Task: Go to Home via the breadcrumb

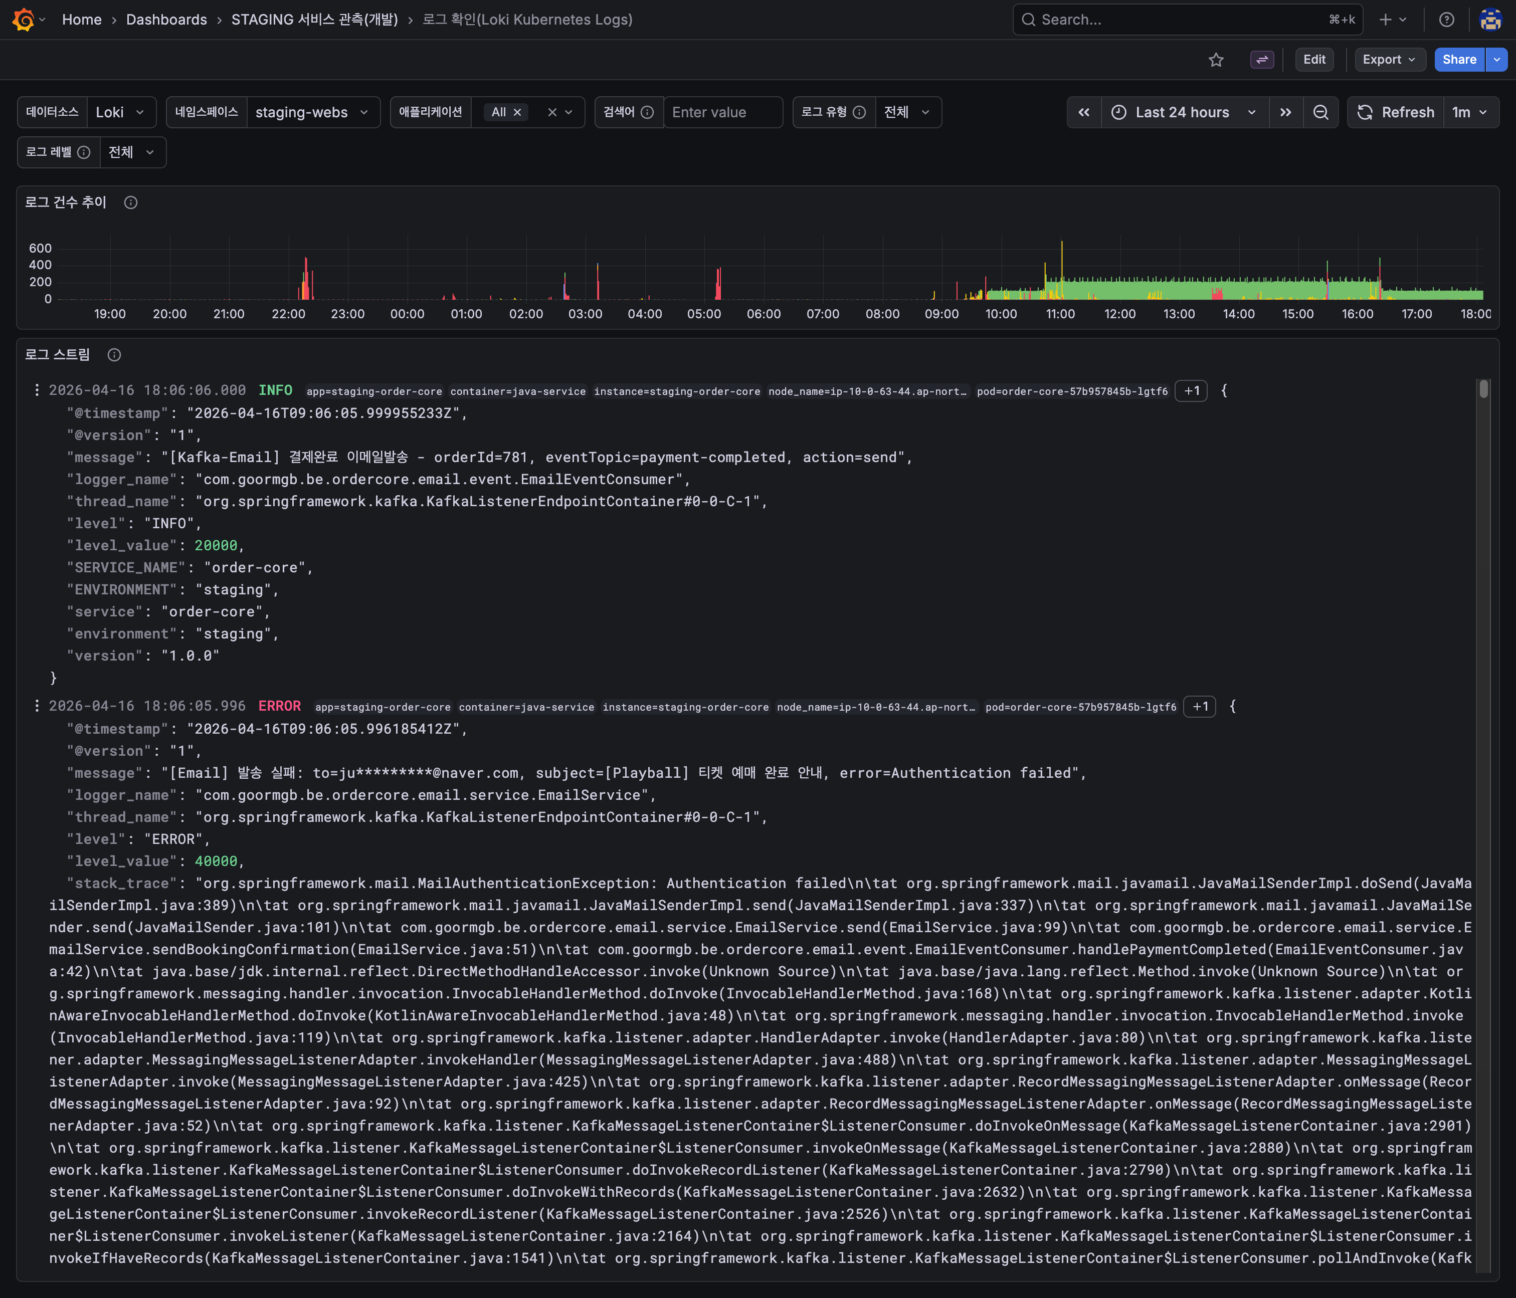Action: (x=82, y=20)
